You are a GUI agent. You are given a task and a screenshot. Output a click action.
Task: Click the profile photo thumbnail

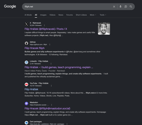tap(104, 29)
